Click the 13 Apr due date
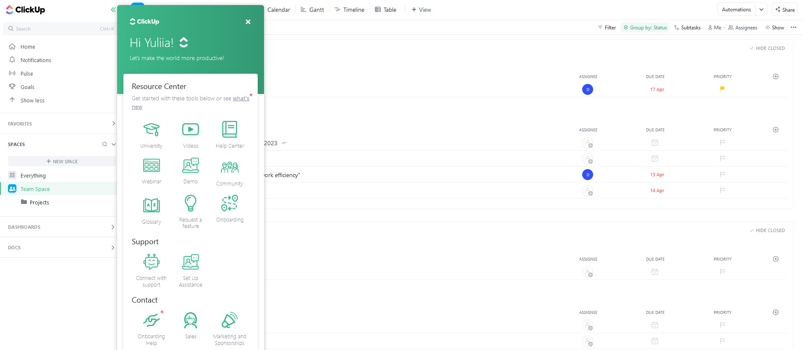 click(657, 175)
